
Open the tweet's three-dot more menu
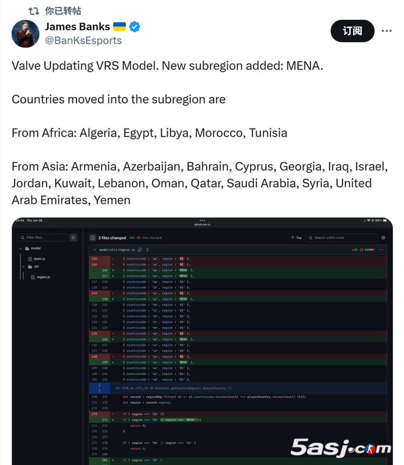click(386, 31)
